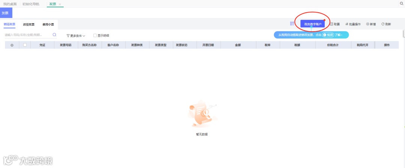Click the 金额 column header
The height and width of the screenshot is (168, 405).
238,45
